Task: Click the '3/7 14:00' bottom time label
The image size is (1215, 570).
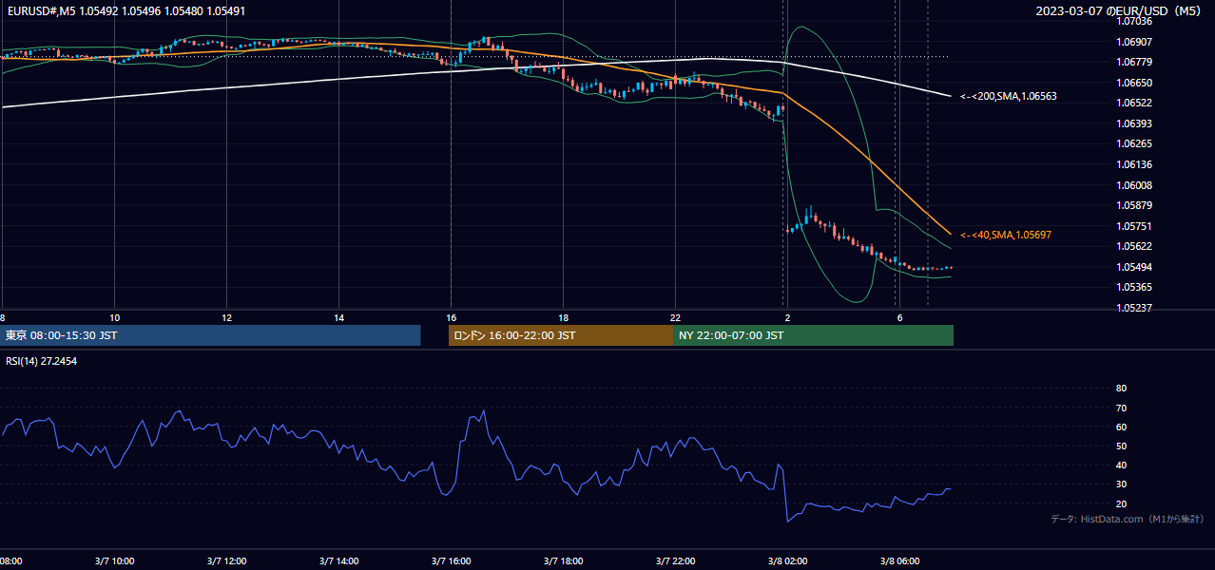Action: coord(338,561)
